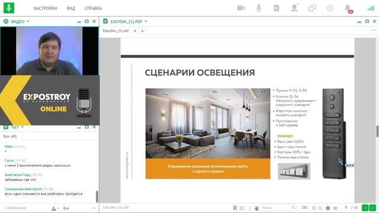379x213 pixels.
Task: Click the living room photo in slide
Action: click(x=208, y=124)
